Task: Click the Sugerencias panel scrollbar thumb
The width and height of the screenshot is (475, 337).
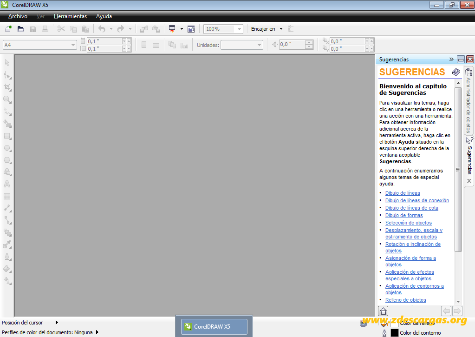Action: [458, 170]
